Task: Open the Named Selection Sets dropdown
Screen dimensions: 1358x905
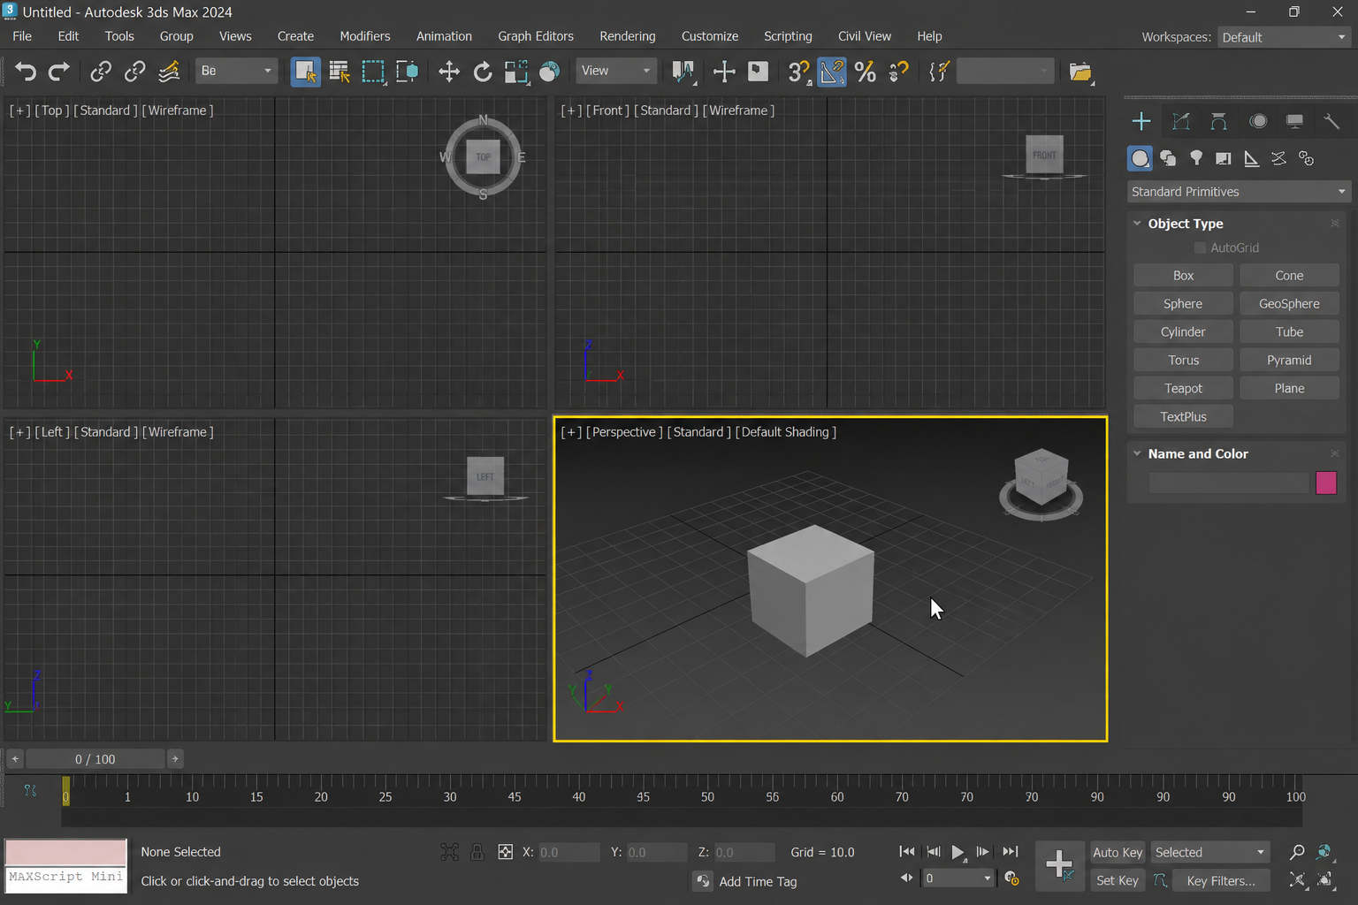Action: pos(1006,71)
